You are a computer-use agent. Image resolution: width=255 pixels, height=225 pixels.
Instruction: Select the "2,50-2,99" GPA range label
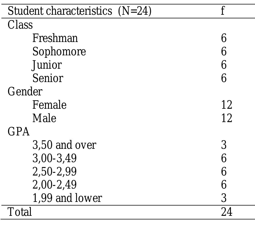(x=54, y=172)
